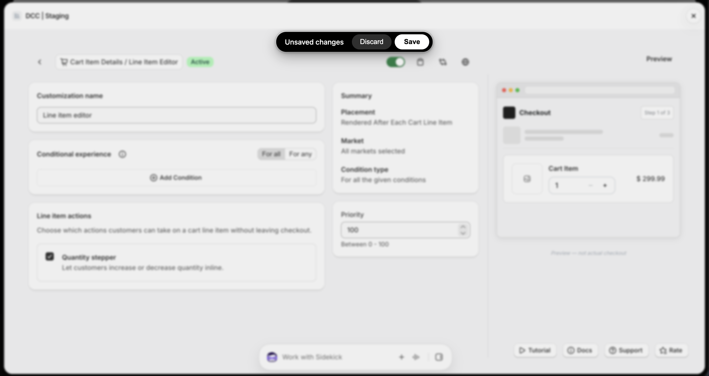Open the Tutorial link
Screen dimensions: 709x376
[x=535, y=350]
